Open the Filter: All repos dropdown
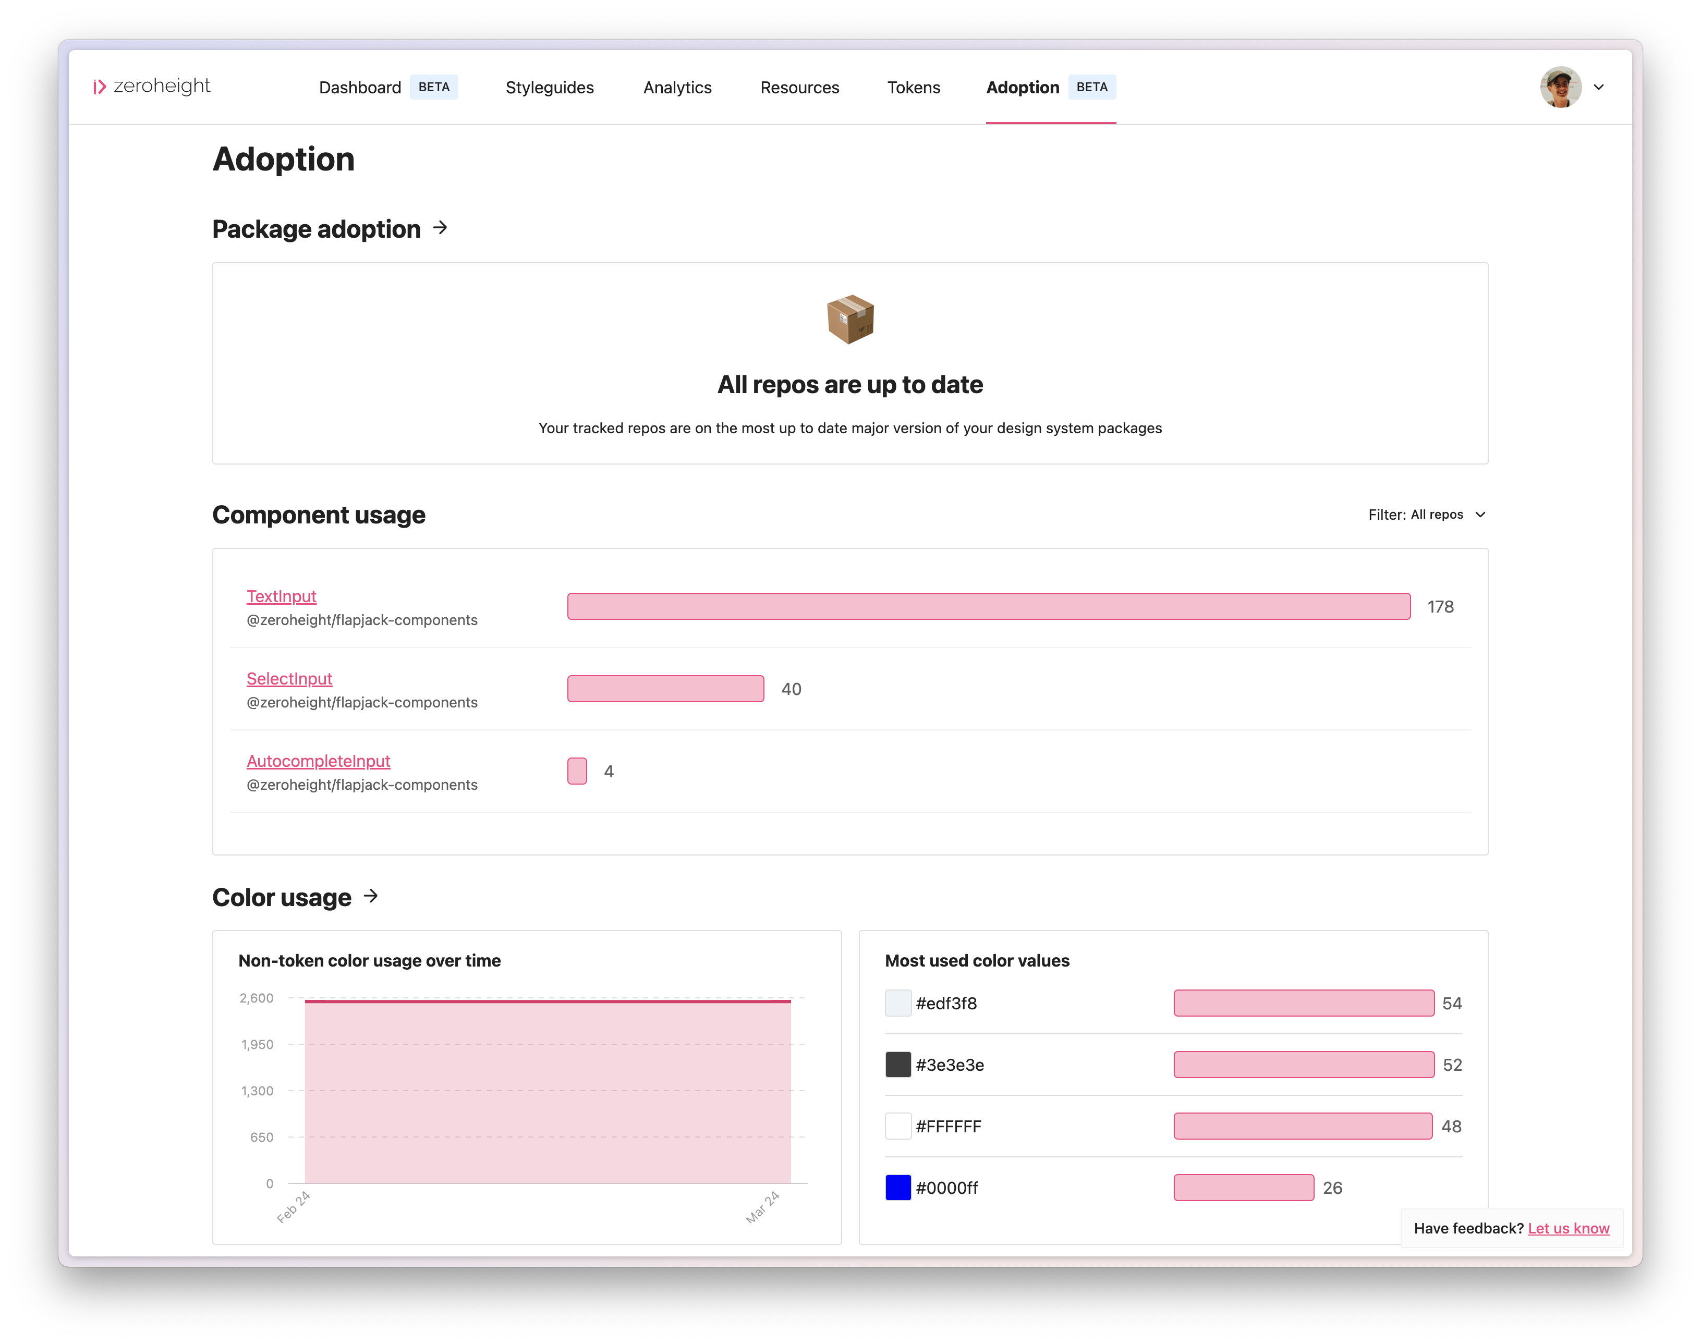This screenshot has width=1701, height=1344. pos(1417,514)
